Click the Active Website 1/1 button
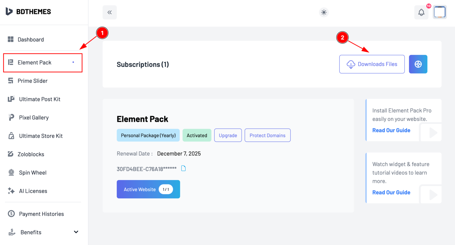The image size is (455, 245). coord(148,189)
